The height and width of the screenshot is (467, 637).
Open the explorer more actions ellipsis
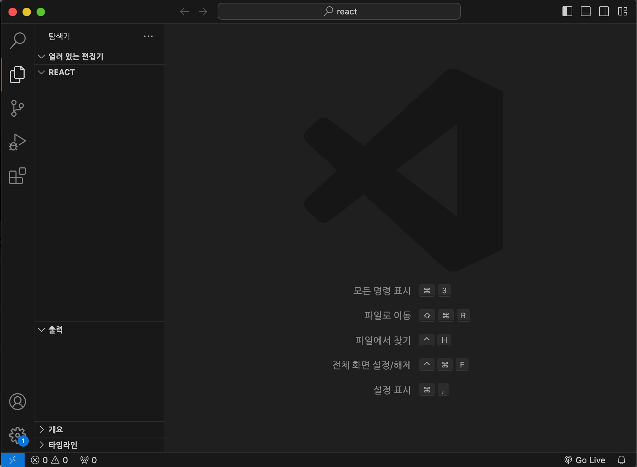148,36
